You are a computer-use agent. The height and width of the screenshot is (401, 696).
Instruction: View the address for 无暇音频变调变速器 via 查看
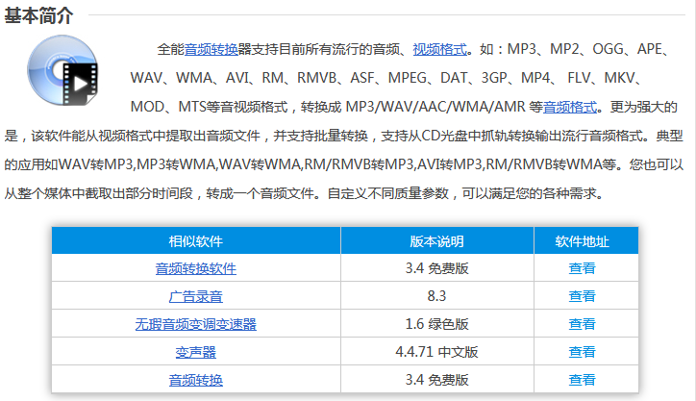(582, 324)
